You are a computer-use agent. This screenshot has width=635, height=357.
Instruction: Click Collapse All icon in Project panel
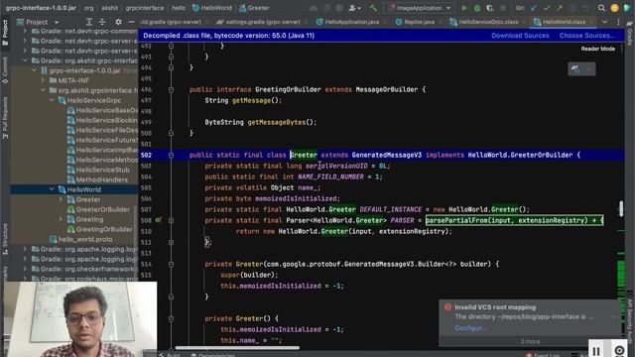102,22
